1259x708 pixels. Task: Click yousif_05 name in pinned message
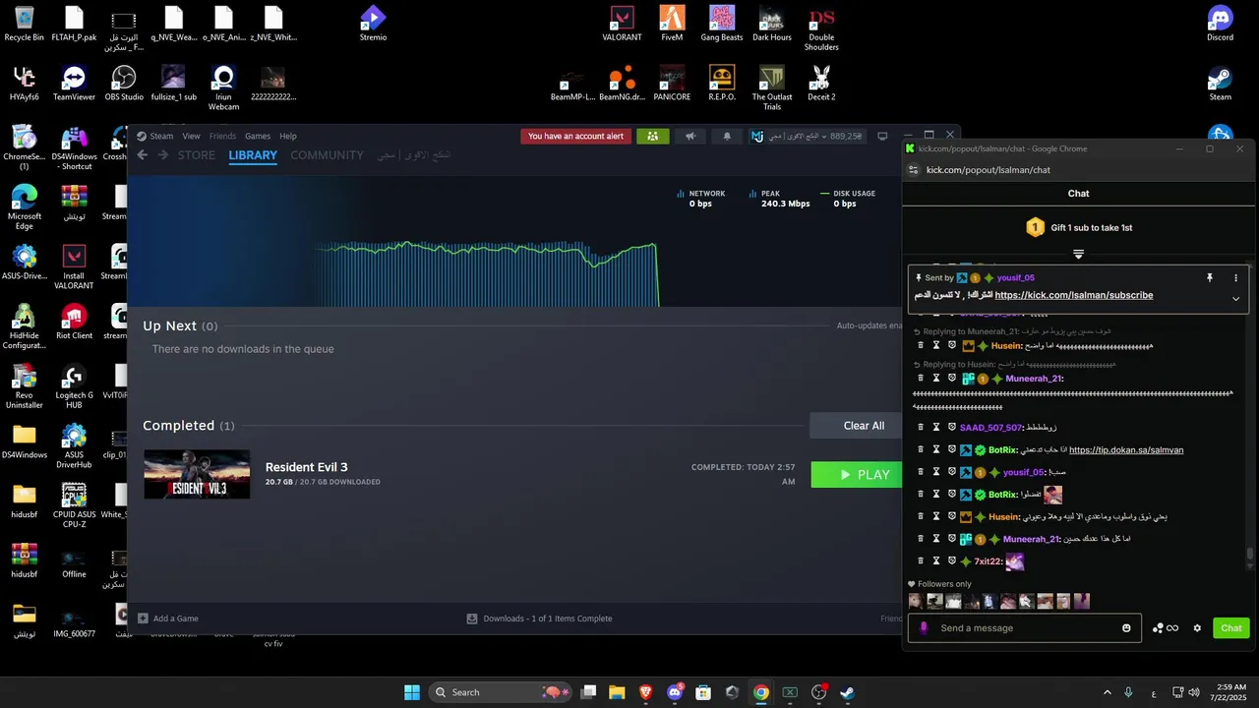pyautogui.click(x=1016, y=278)
